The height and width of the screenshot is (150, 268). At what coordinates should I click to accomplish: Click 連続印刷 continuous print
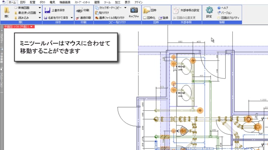point(83,17)
